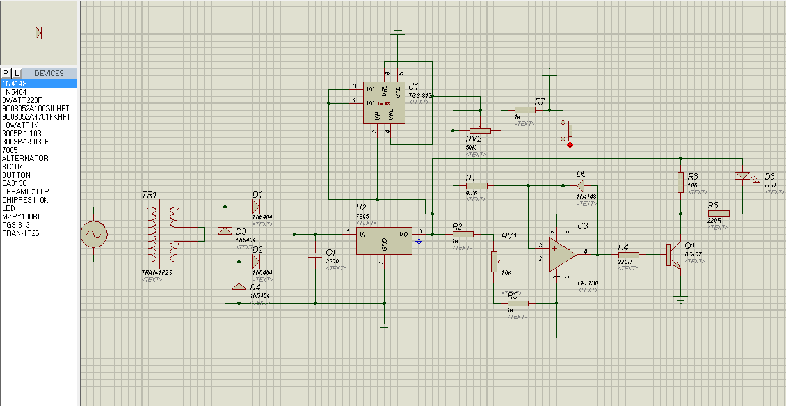786x406 pixels.
Task: Click the DEVICES panel header
Action: pyautogui.click(x=49, y=74)
